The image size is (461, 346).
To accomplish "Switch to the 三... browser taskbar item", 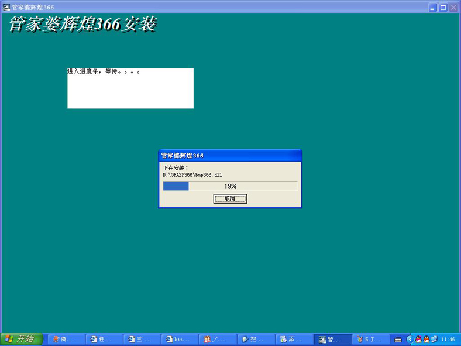I will click(142, 340).
